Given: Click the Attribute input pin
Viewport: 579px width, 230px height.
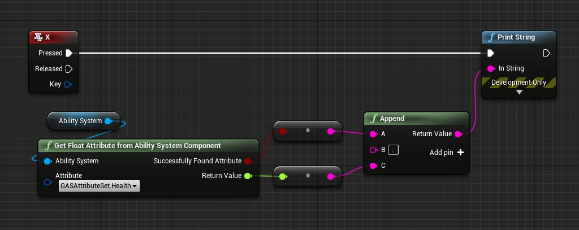Looking at the screenshot, I should tap(47, 183).
